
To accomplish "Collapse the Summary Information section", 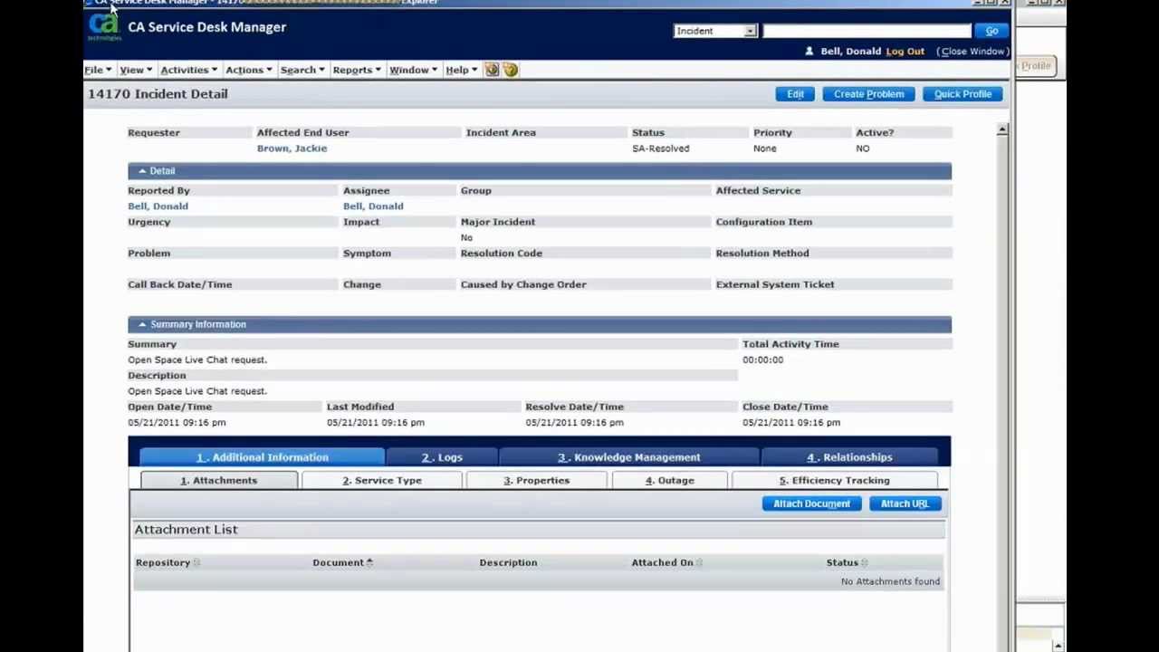I will 142,323.
